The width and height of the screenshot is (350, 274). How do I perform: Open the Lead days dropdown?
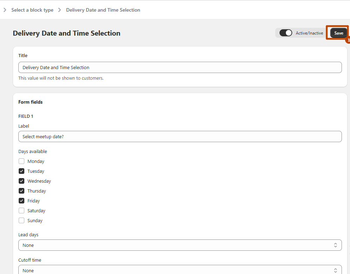pos(180,245)
